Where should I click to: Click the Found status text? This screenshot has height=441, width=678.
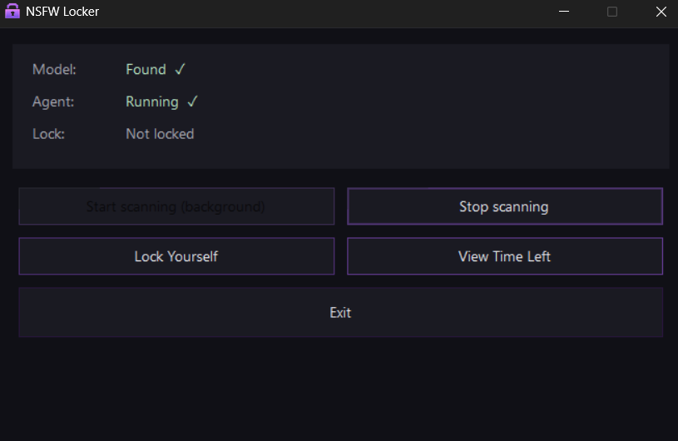tap(146, 70)
